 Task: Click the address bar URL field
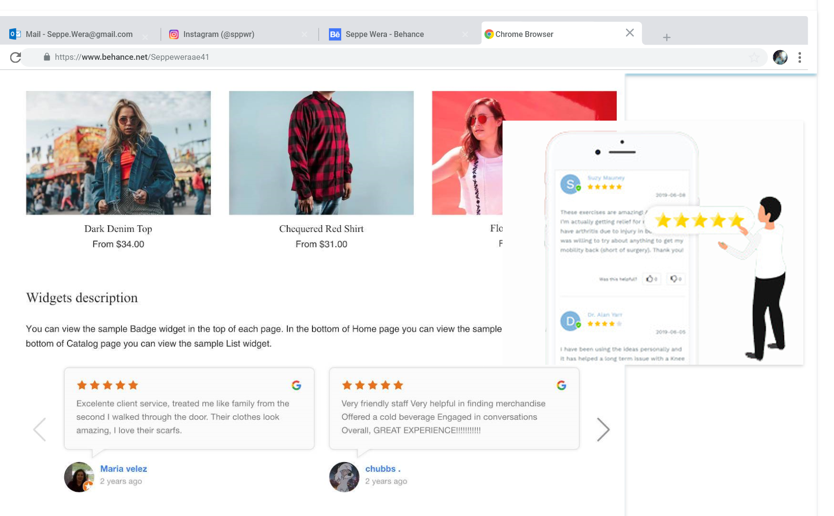340,57
